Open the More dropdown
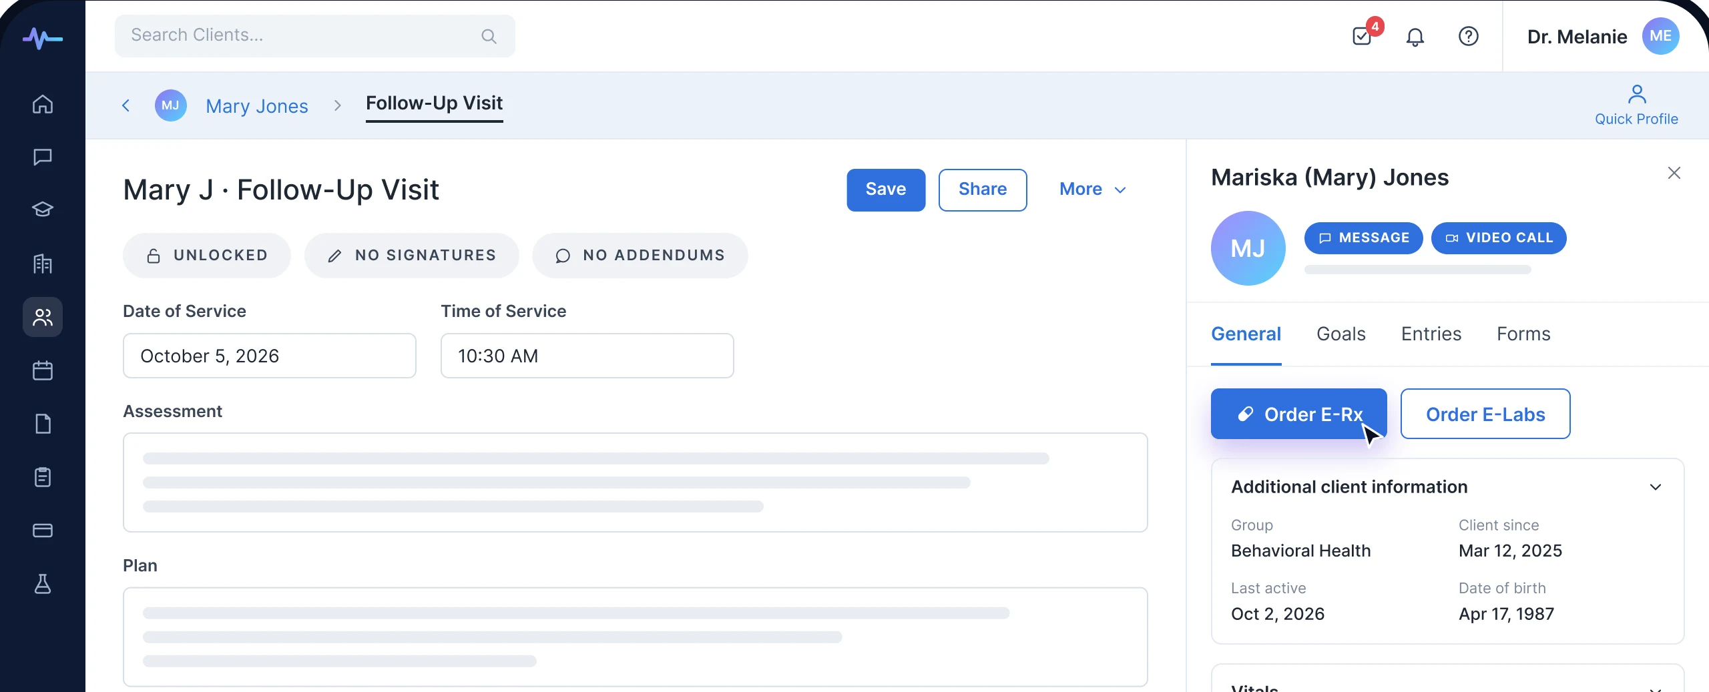Viewport: 1709px width, 692px height. tap(1093, 190)
